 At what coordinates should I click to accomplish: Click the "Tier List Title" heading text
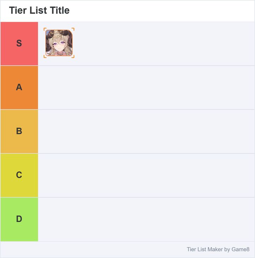(39, 11)
